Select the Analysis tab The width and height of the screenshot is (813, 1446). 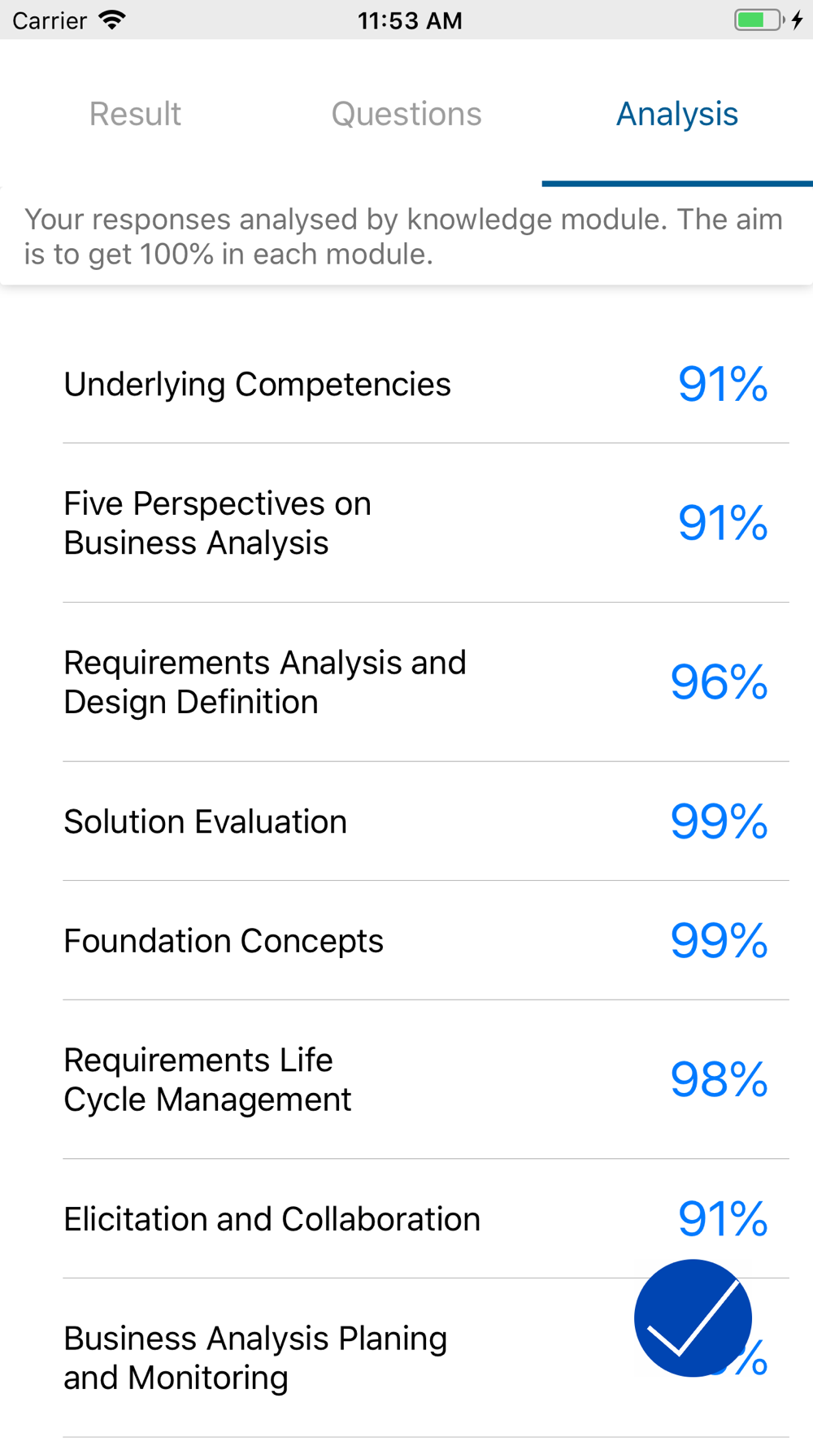coord(677,114)
